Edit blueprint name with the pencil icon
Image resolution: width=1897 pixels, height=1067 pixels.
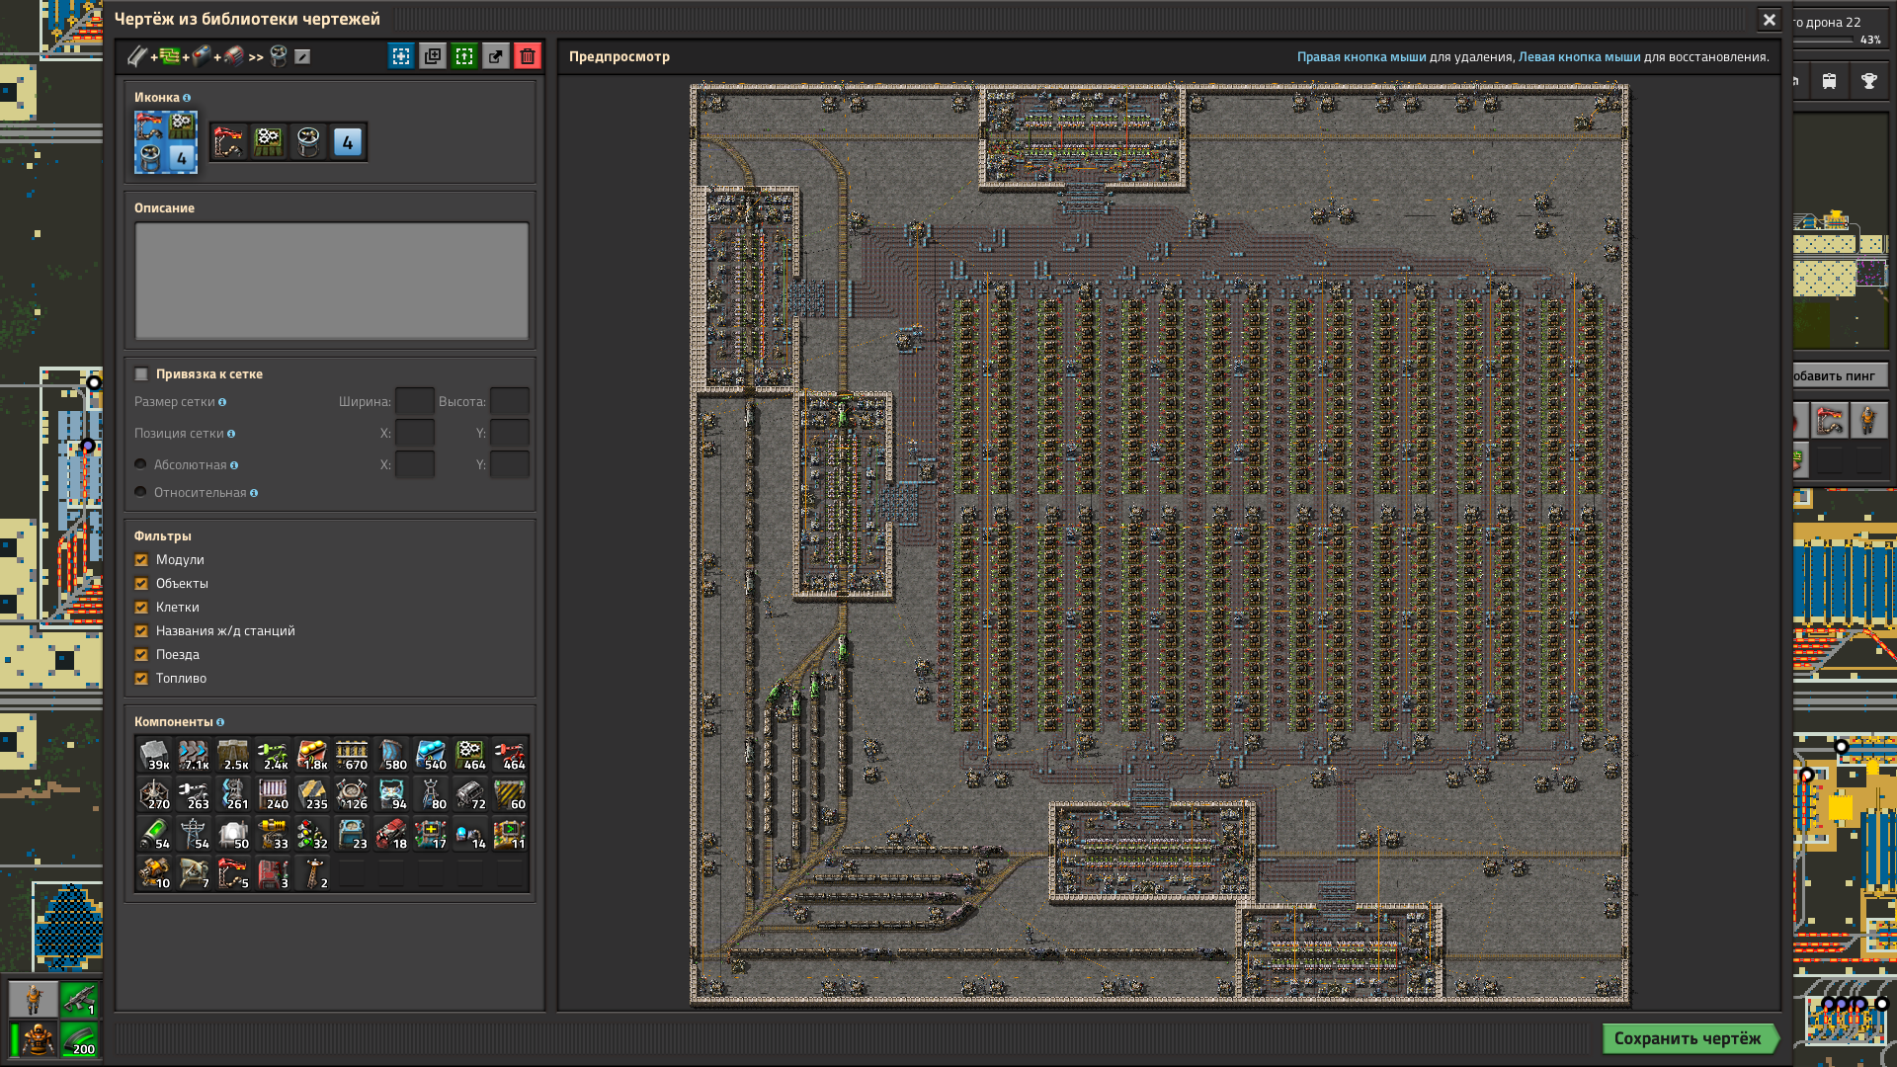click(302, 56)
